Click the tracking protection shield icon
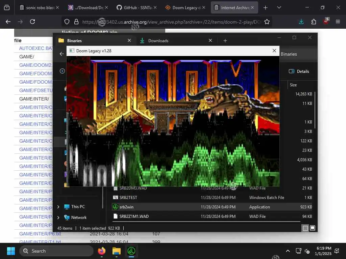Screen dimensions: 346x259 [x=67, y=22]
